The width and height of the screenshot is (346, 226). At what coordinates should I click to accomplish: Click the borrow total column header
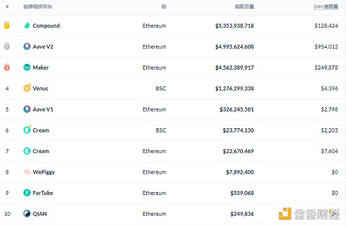pyautogui.click(x=245, y=6)
